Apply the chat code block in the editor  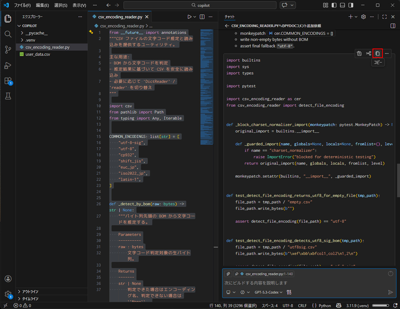359,53
